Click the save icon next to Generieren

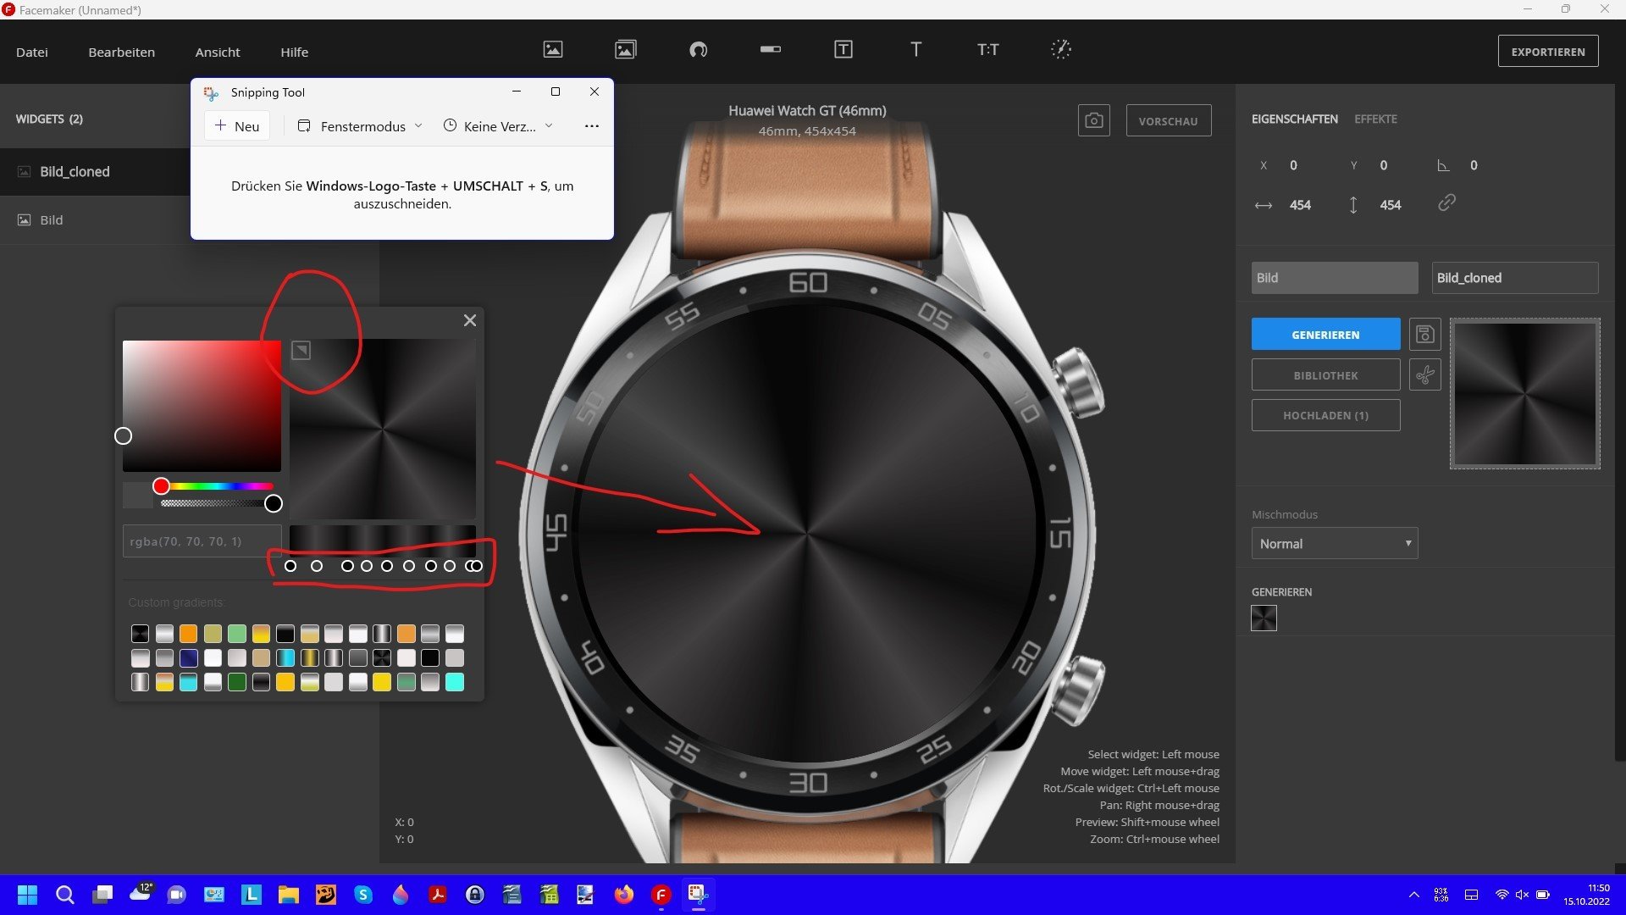point(1425,335)
